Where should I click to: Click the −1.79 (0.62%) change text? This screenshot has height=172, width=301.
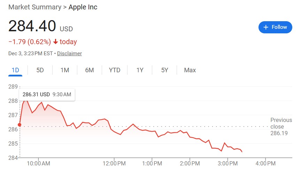click(x=29, y=42)
